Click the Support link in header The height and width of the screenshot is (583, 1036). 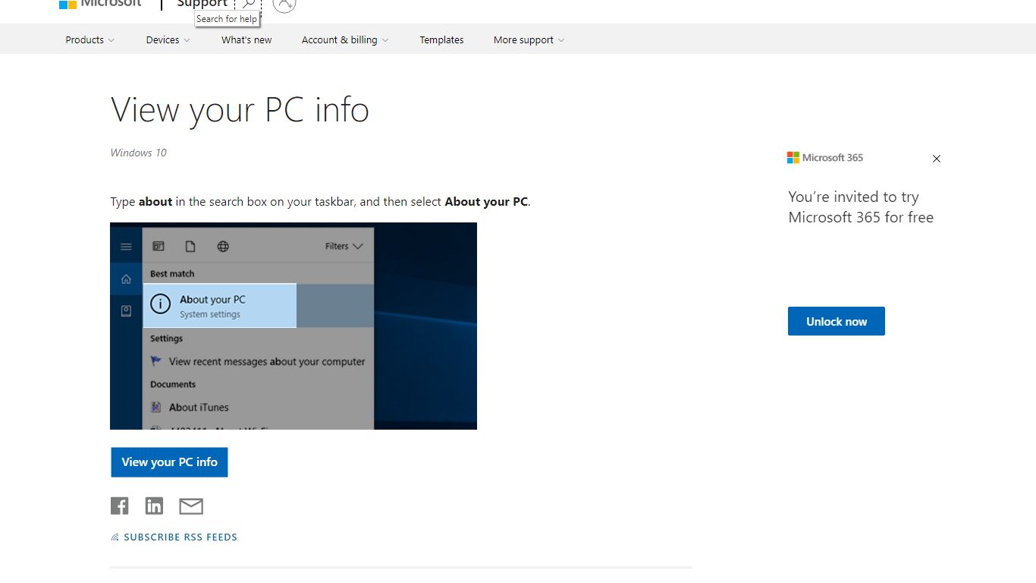[x=202, y=4]
